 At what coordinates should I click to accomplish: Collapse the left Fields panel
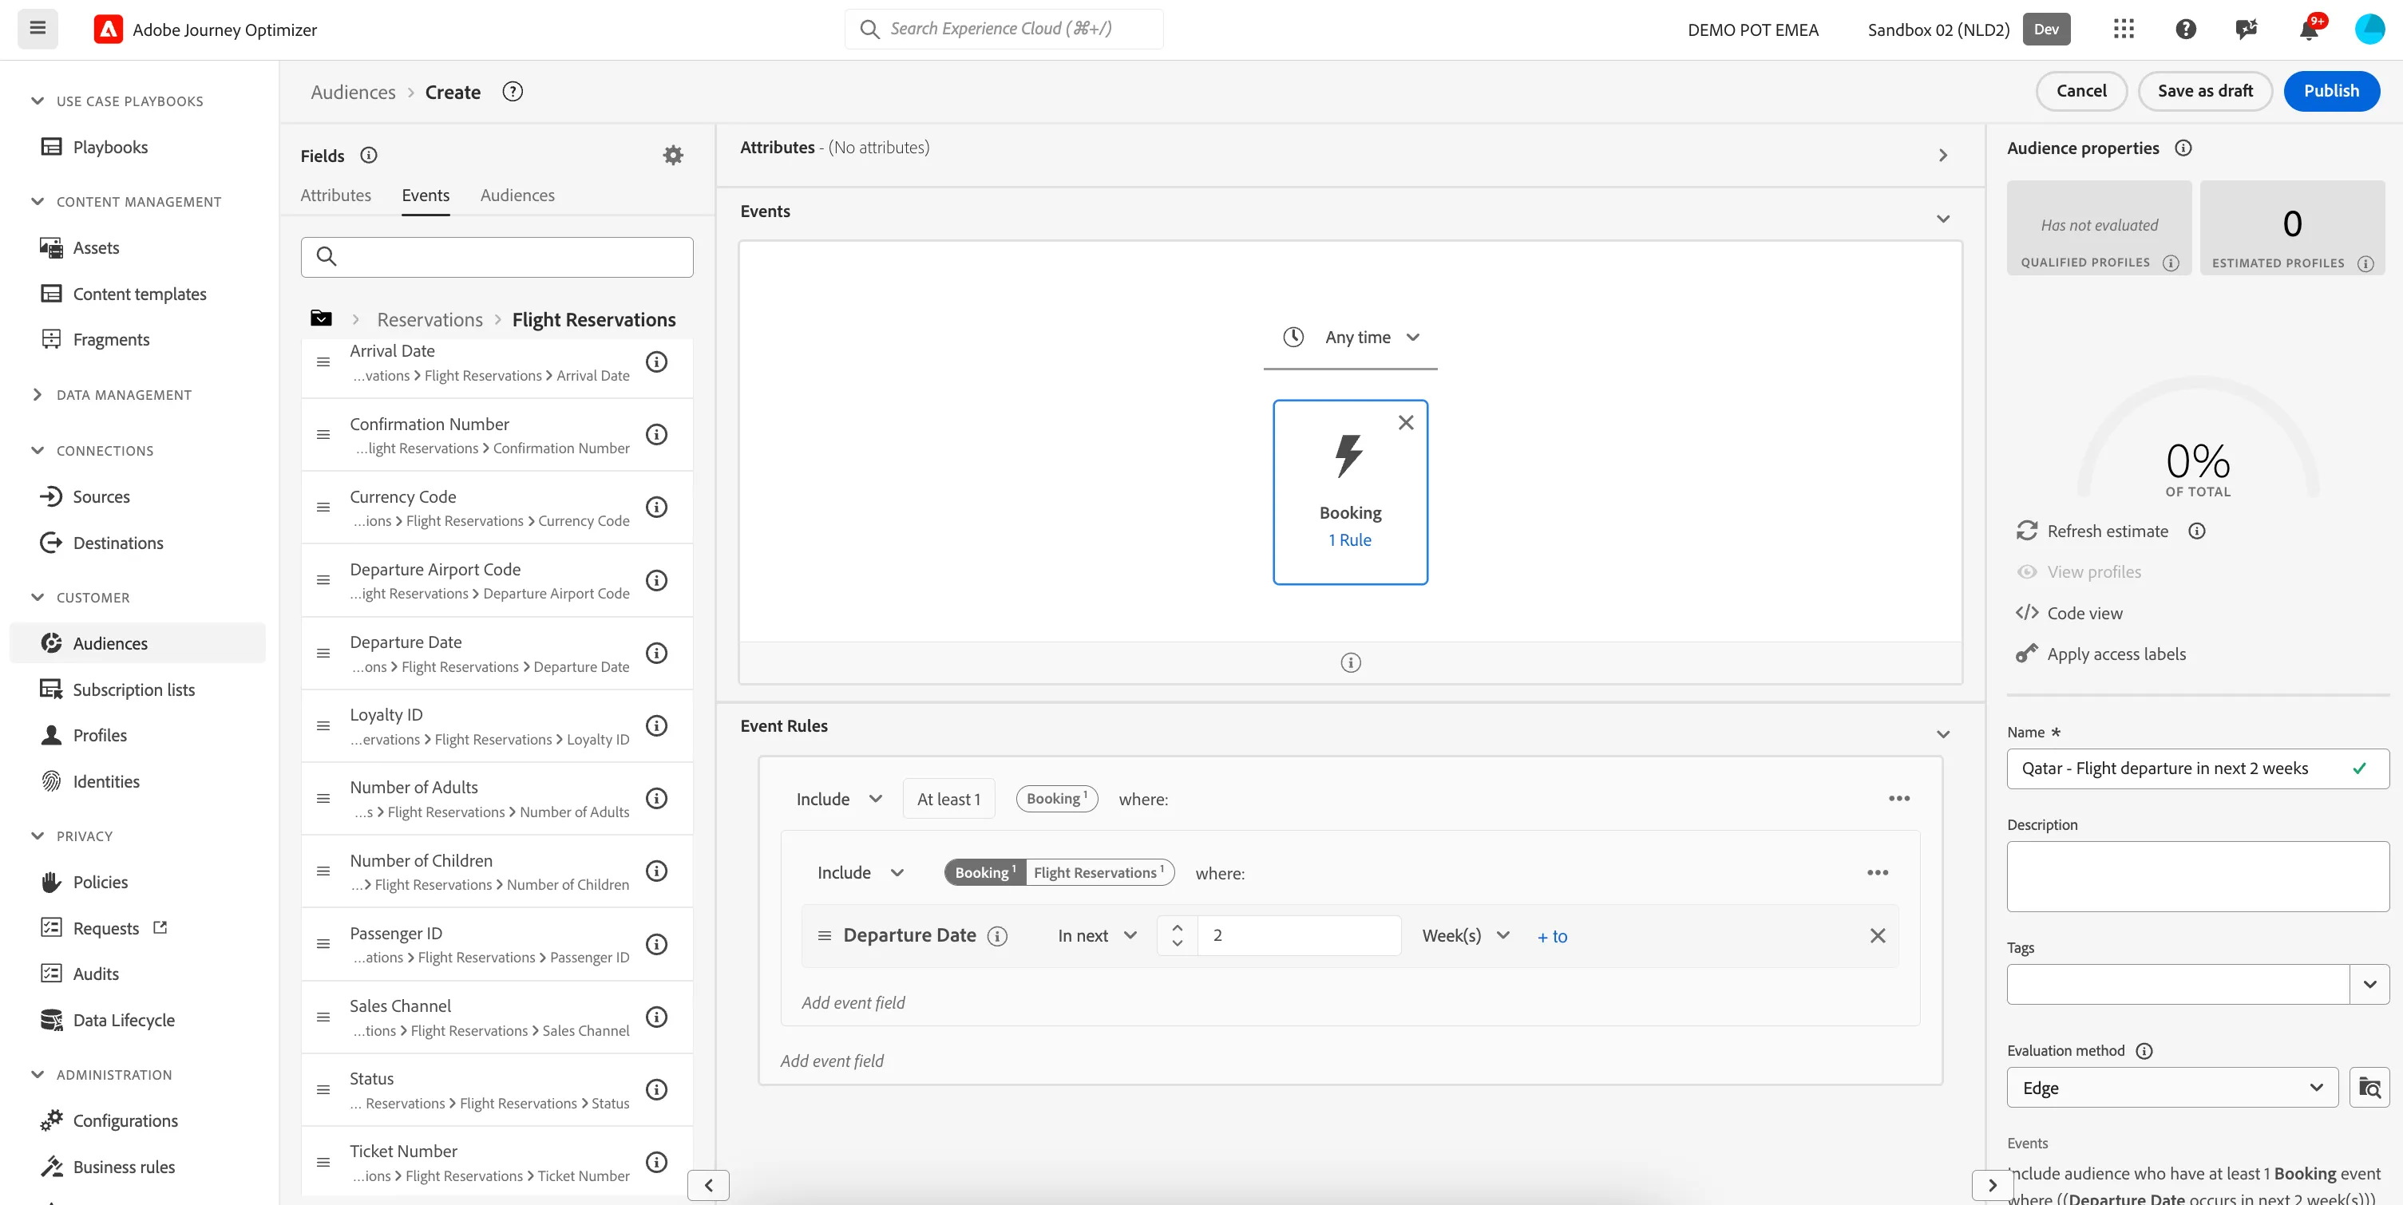(708, 1185)
